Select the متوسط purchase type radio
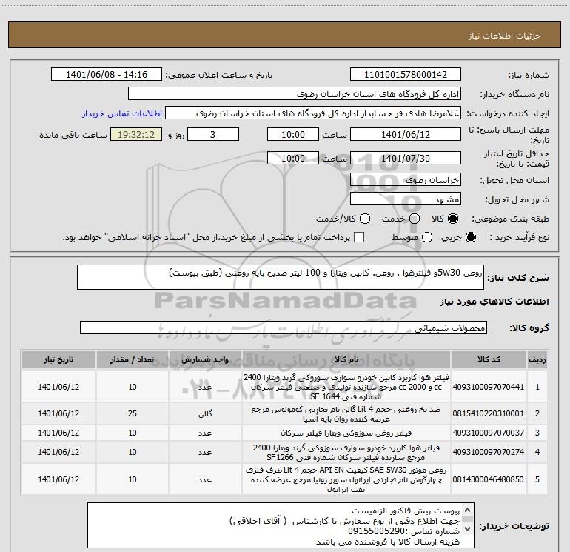Image resolution: width=570 pixels, height=552 pixels. coord(427,237)
